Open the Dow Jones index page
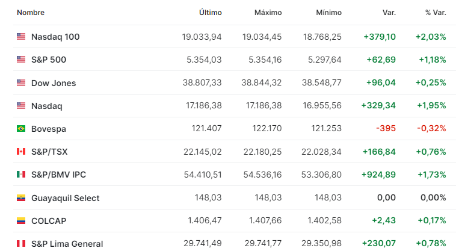This screenshot has width=456, height=251. tap(54, 83)
